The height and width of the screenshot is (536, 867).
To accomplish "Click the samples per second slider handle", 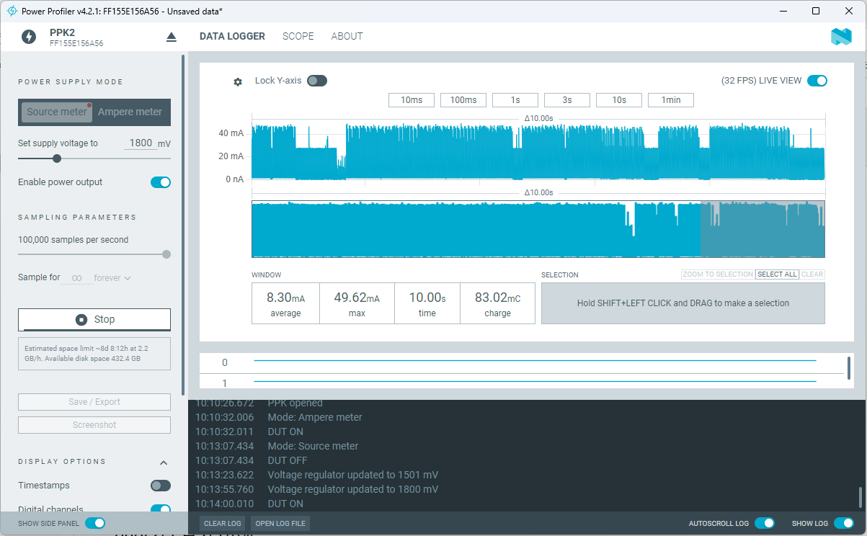I will (166, 254).
